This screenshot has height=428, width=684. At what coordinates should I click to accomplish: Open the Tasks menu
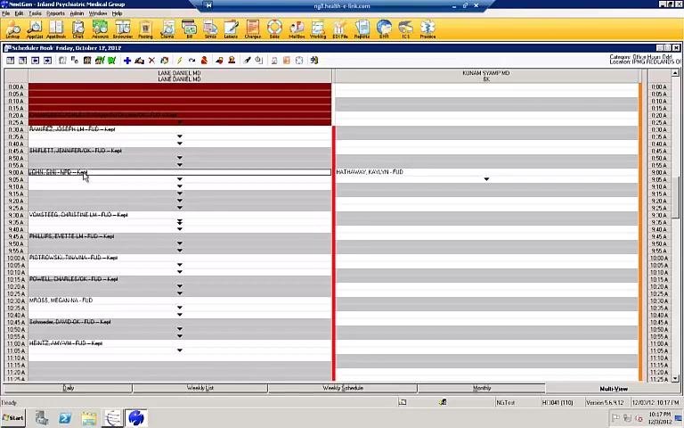pos(35,13)
